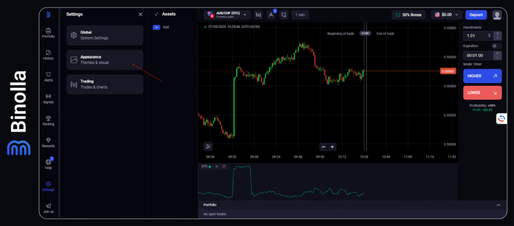Click the user profile avatar
Viewport: 514px width, 226px height.
497,15
